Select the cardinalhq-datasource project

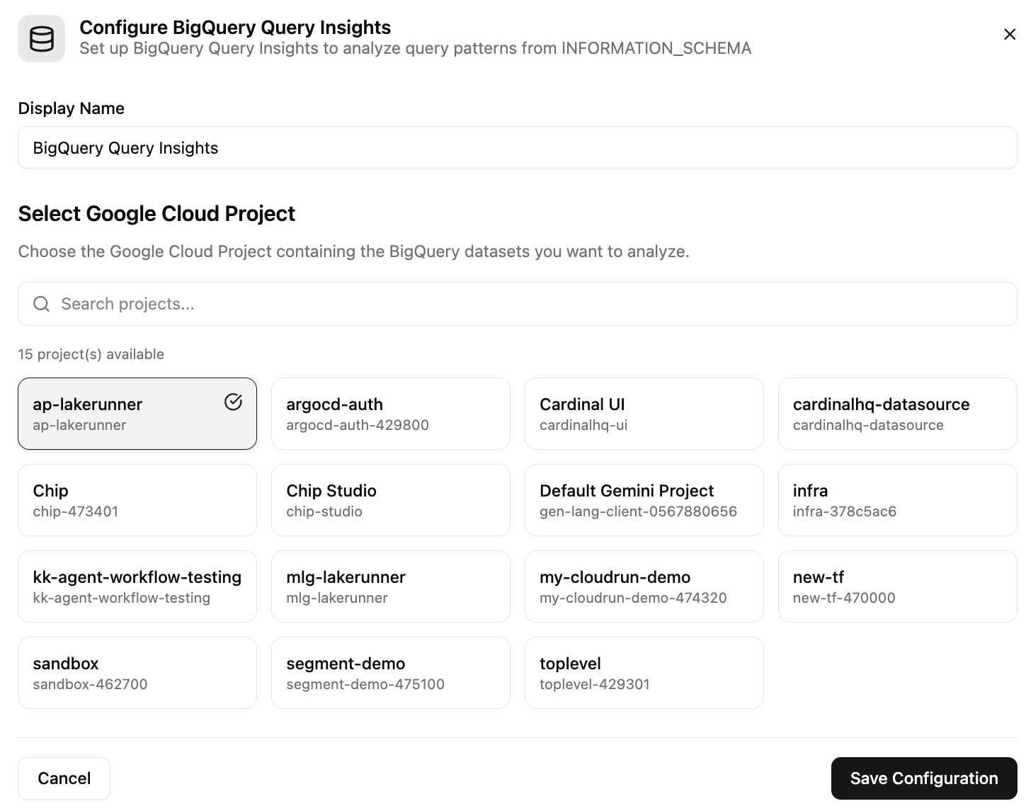click(x=897, y=414)
